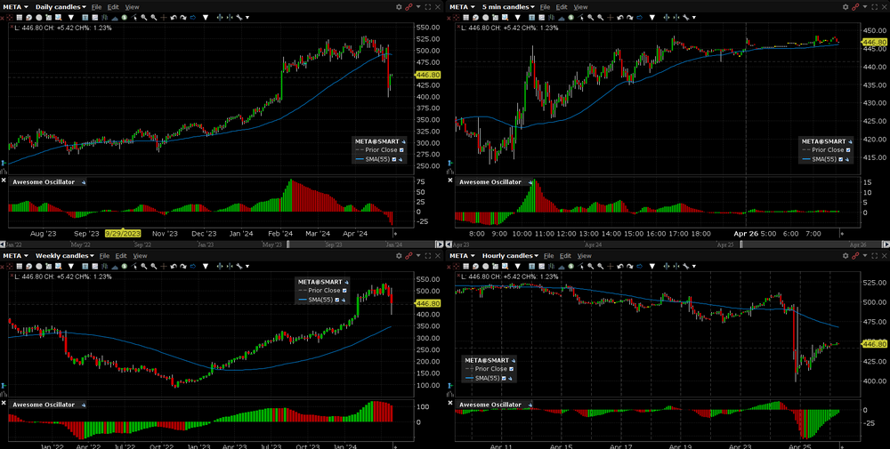
Task: Open Edit menu in Hourly candles chart
Action: (567, 256)
